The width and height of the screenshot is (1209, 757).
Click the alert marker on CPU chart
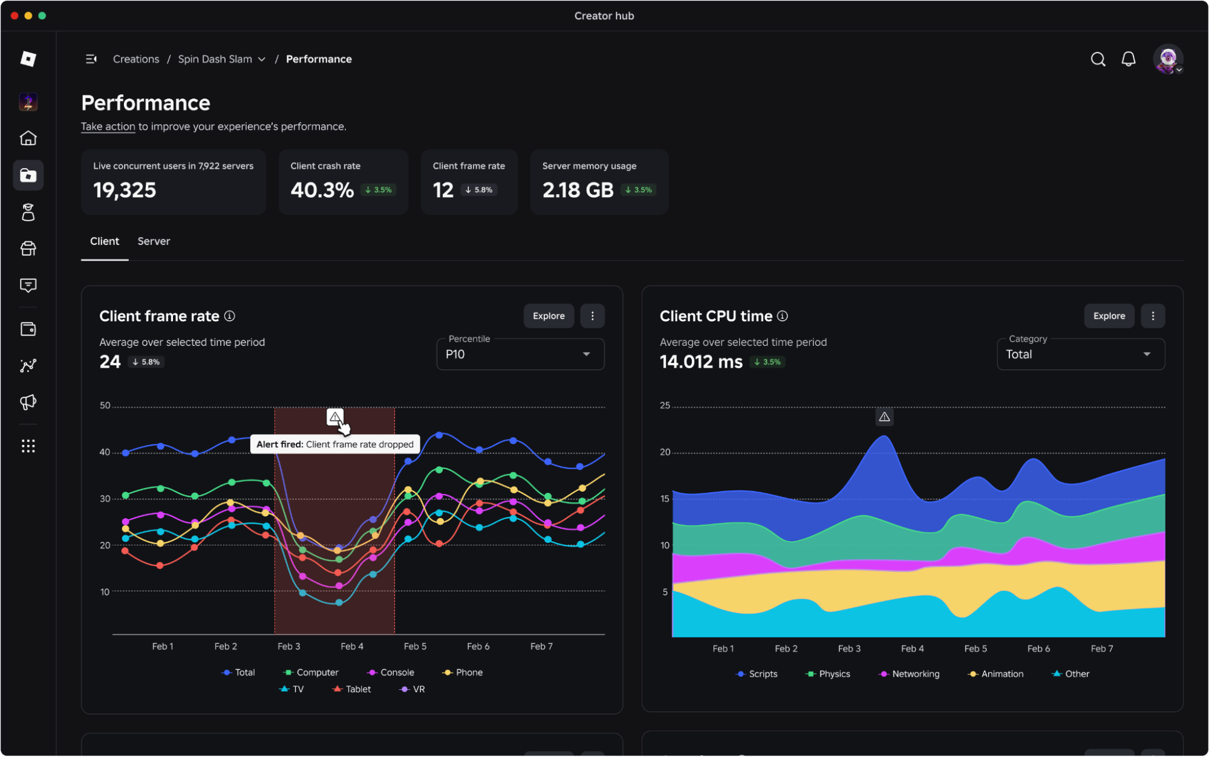point(884,417)
